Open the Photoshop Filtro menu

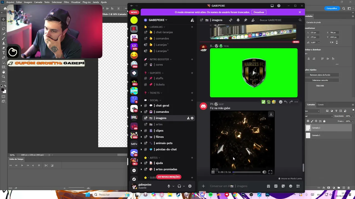(x=66, y=2)
